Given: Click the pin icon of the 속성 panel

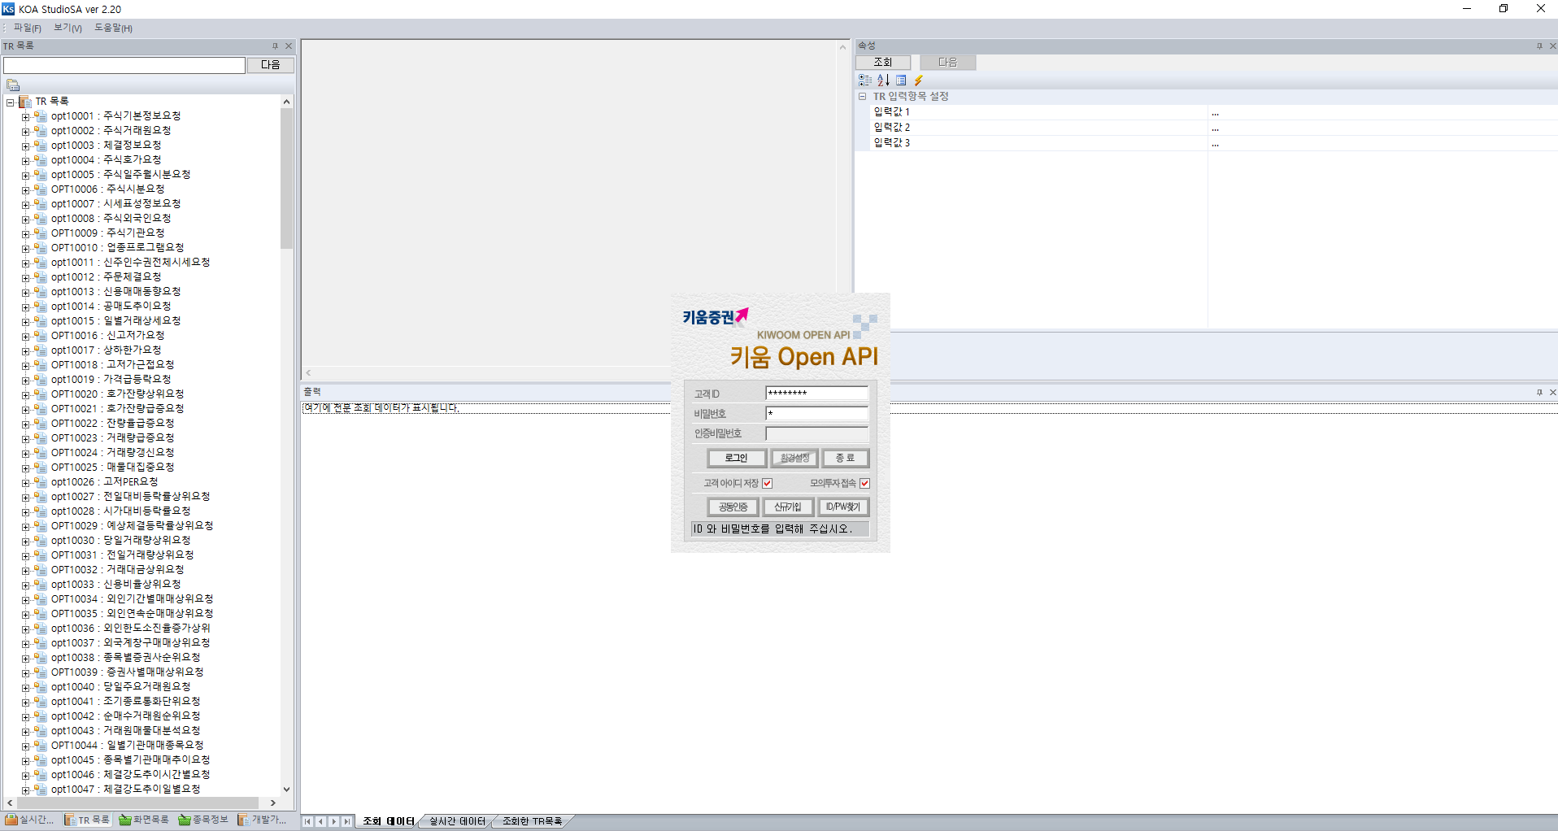Looking at the screenshot, I should pyautogui.click(x=1539, y=46).
